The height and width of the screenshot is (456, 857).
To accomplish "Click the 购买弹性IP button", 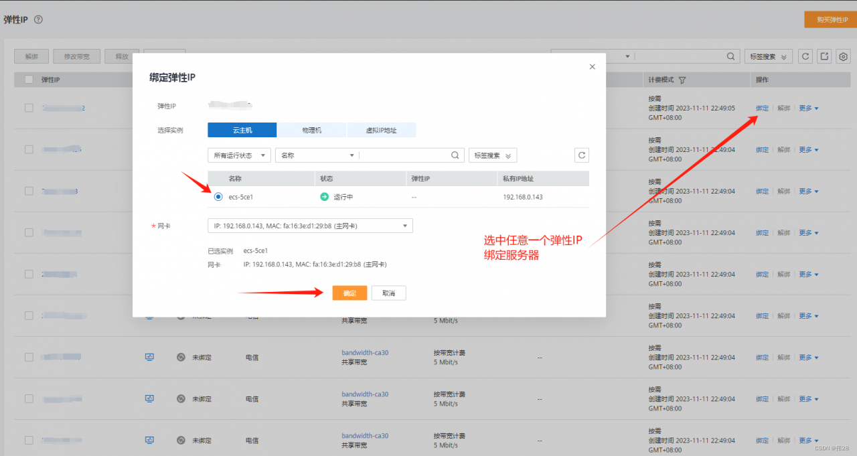I will click(830, 19).
